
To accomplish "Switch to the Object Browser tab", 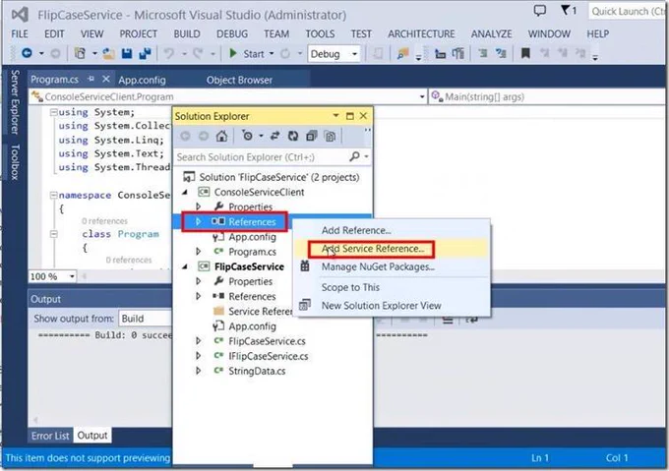I will point(239,80).
